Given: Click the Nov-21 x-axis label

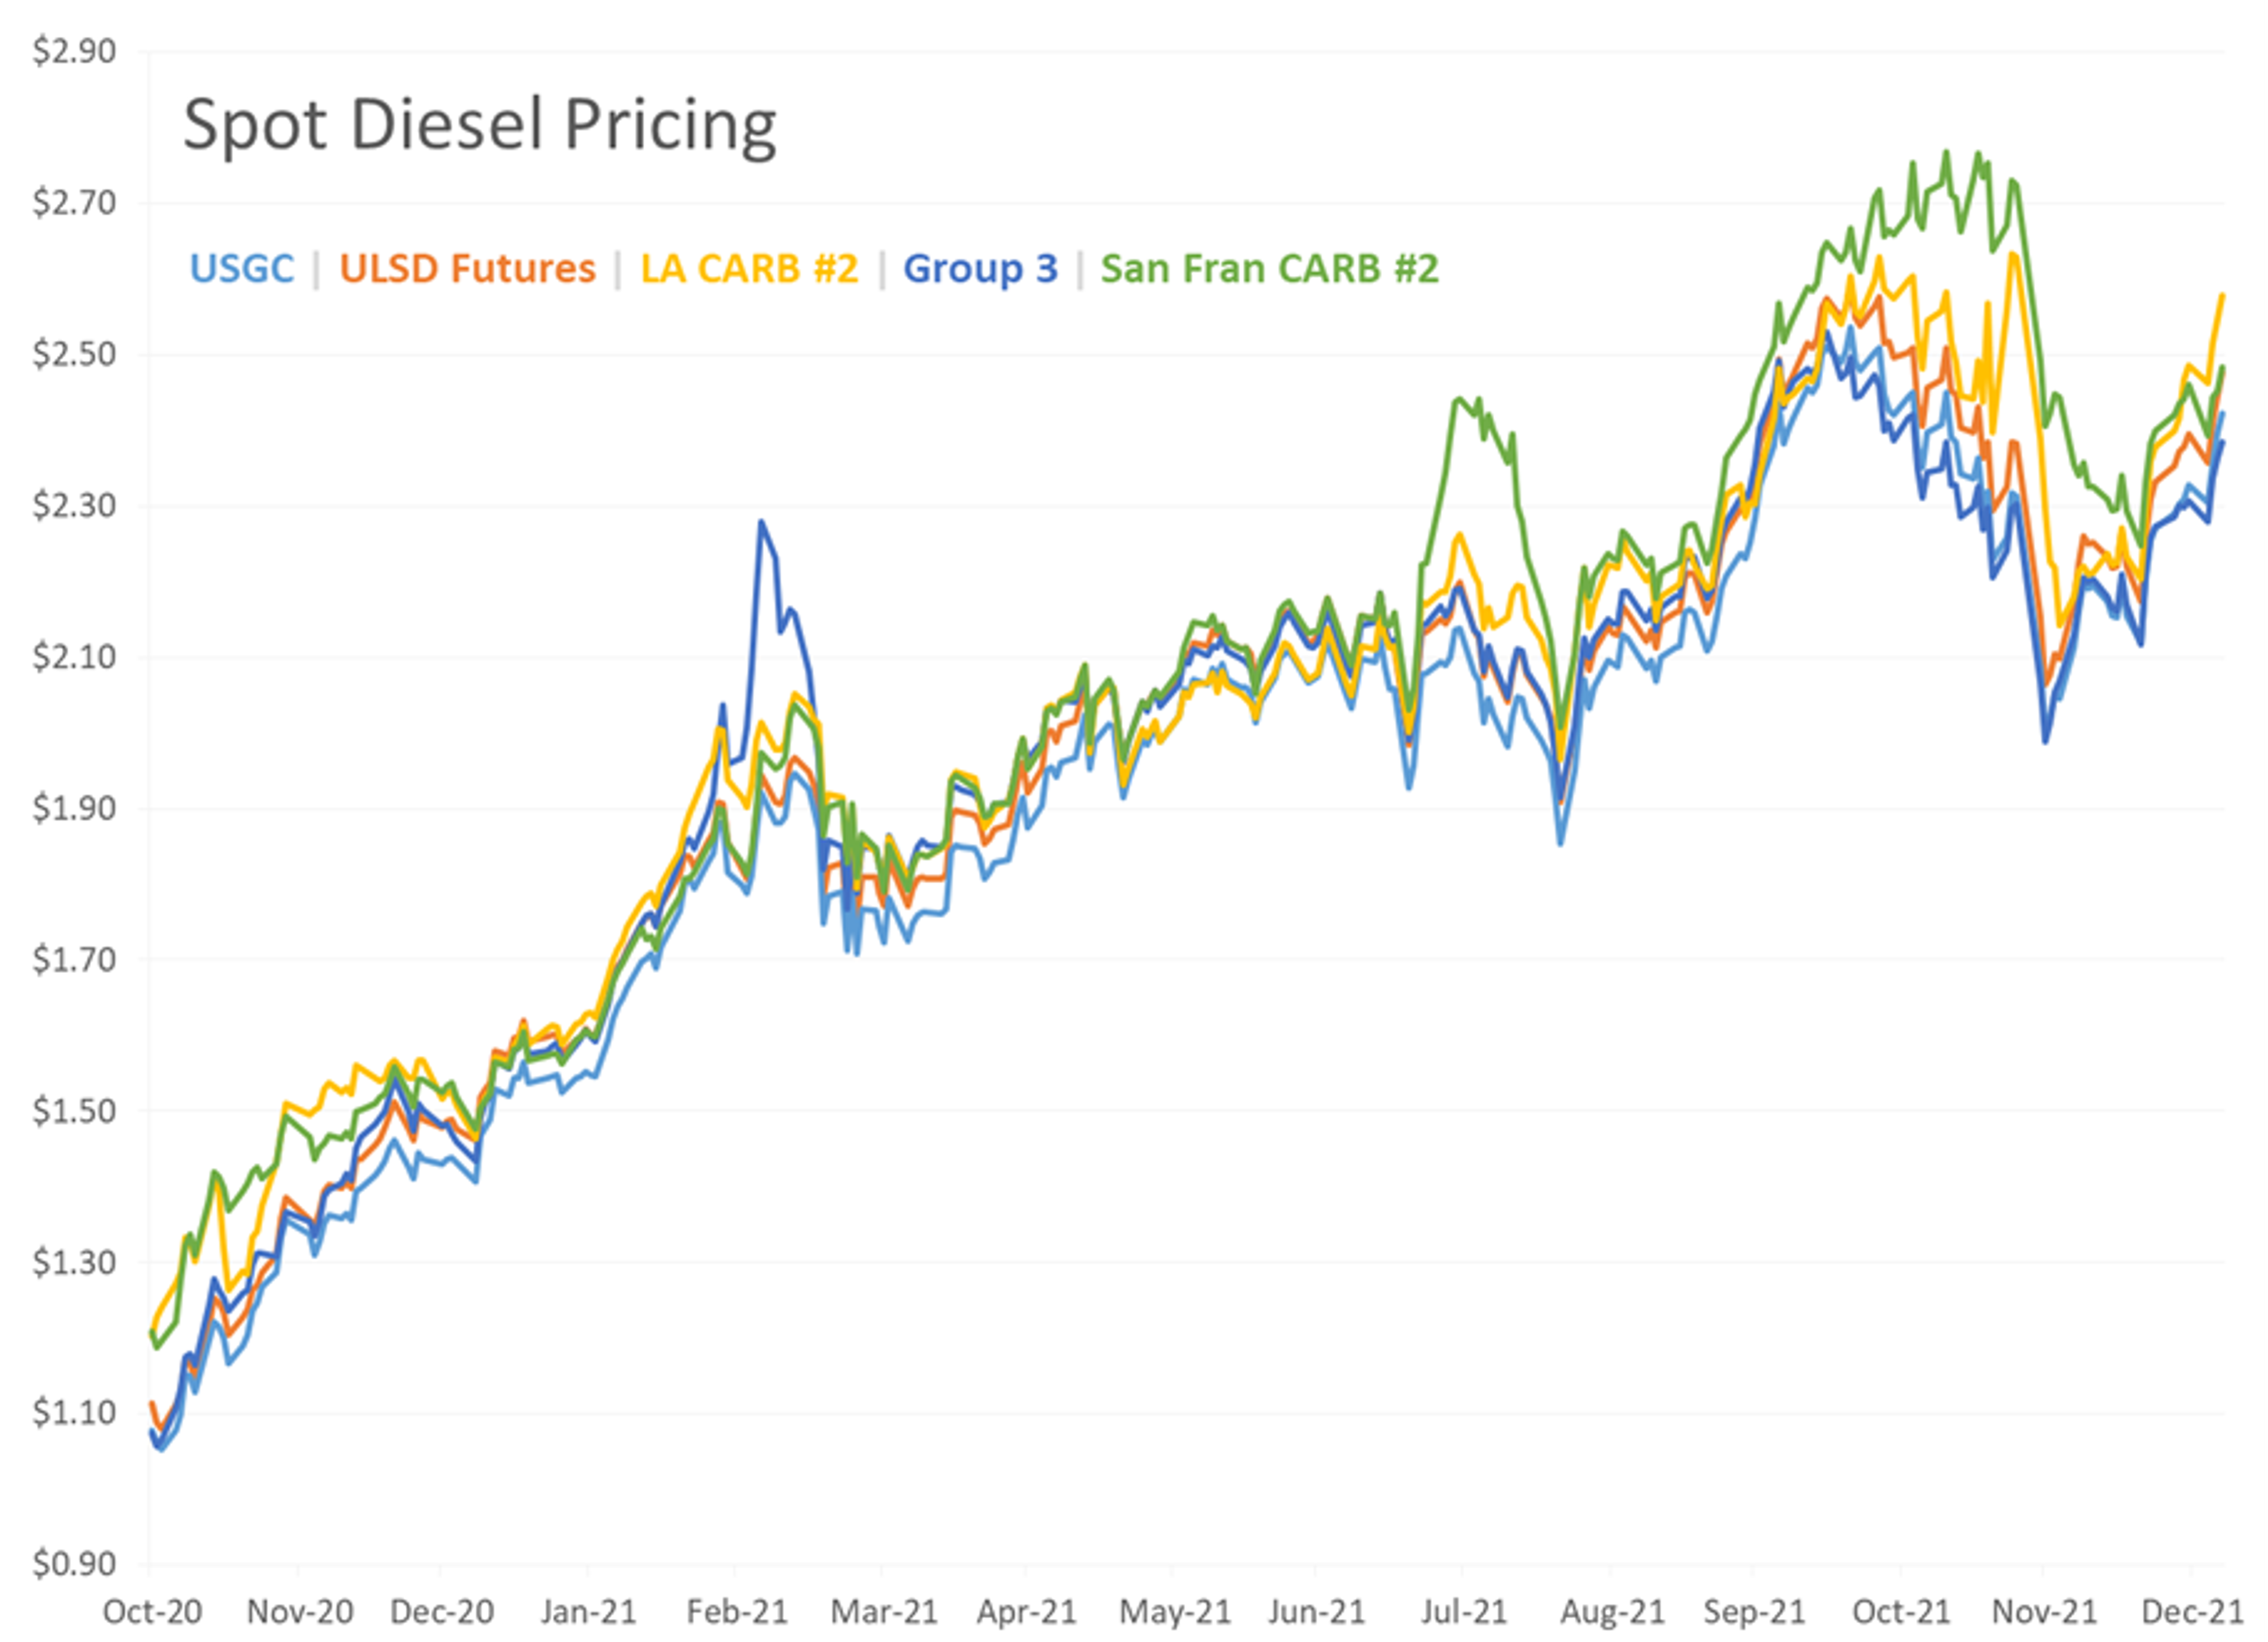Looking at the screenshot, I should 2044,1611.
